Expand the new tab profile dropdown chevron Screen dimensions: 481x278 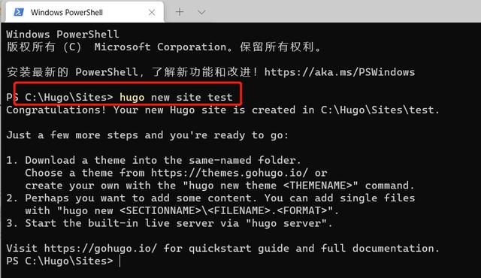click(x=201, y=12)
